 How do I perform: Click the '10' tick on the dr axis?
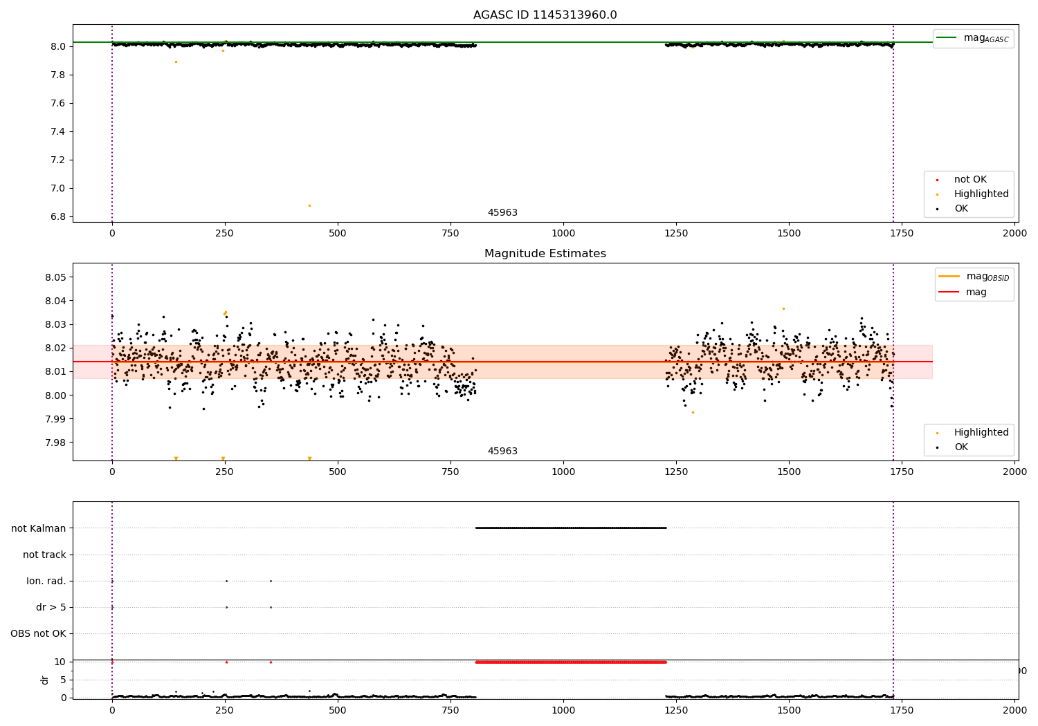click(60, 662)
